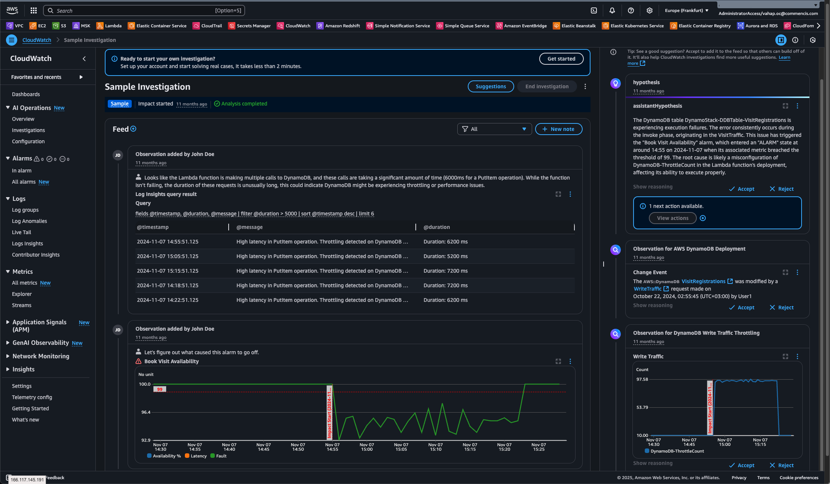Toggle the Availability % legend series
830x484 pixels.
pos(164,456)
